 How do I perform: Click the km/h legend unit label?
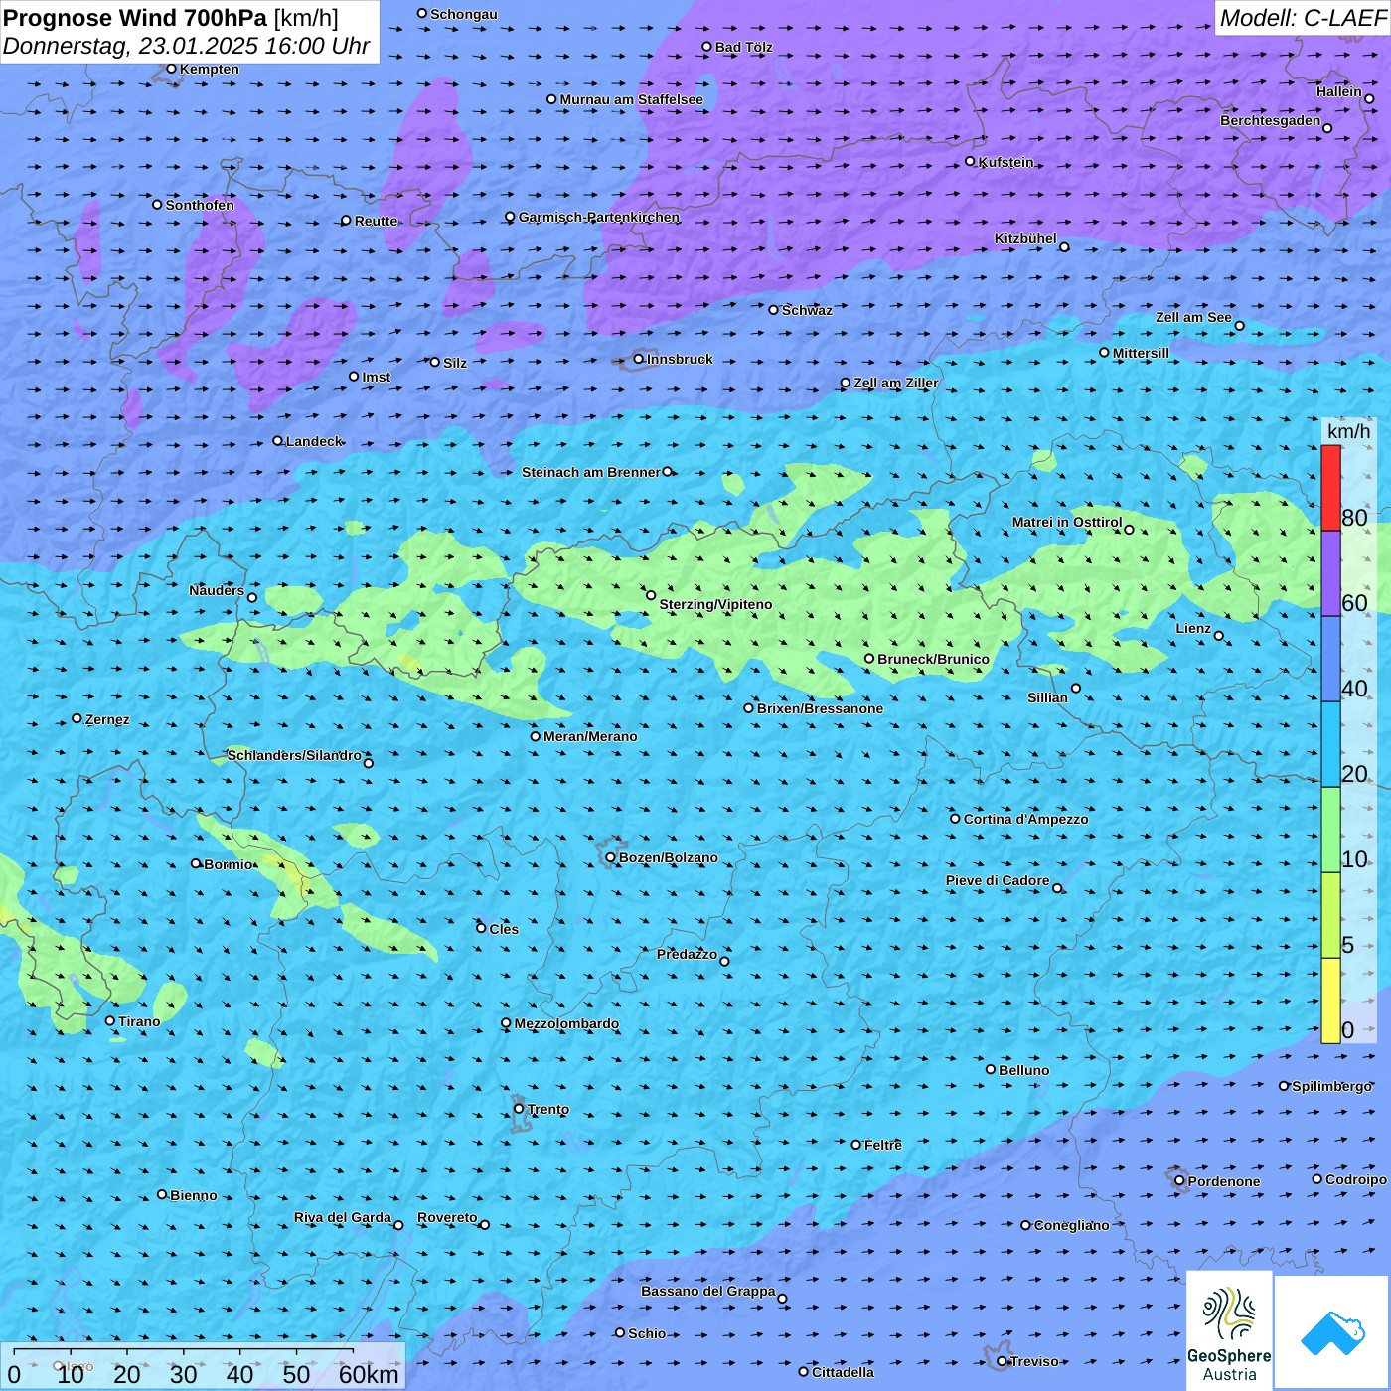coord(1348,431)
